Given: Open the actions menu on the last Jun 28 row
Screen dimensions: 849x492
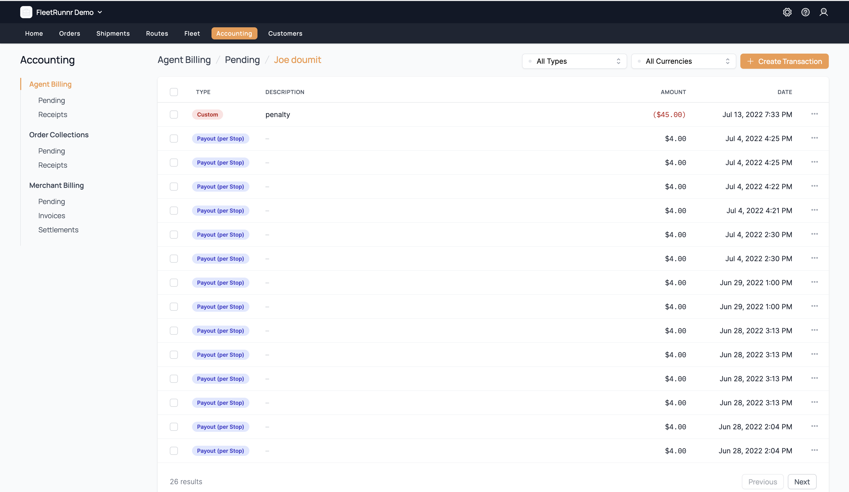Looking at the screenshot, I should [x=815, y=451].
